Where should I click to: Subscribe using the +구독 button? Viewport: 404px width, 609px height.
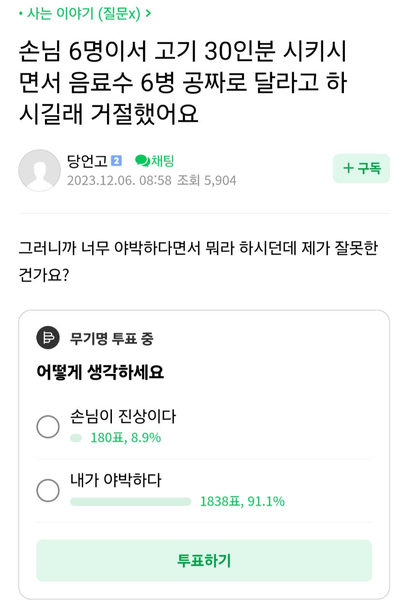coord(361,168)
